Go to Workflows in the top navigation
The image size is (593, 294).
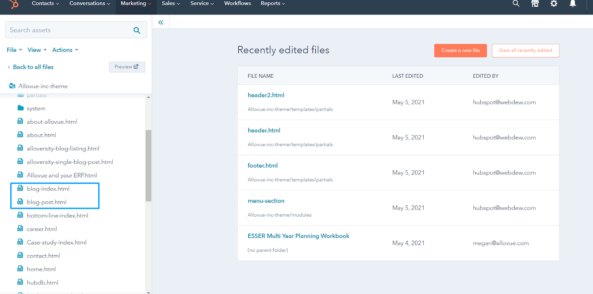pyautogui.click(x=238, y=3)
